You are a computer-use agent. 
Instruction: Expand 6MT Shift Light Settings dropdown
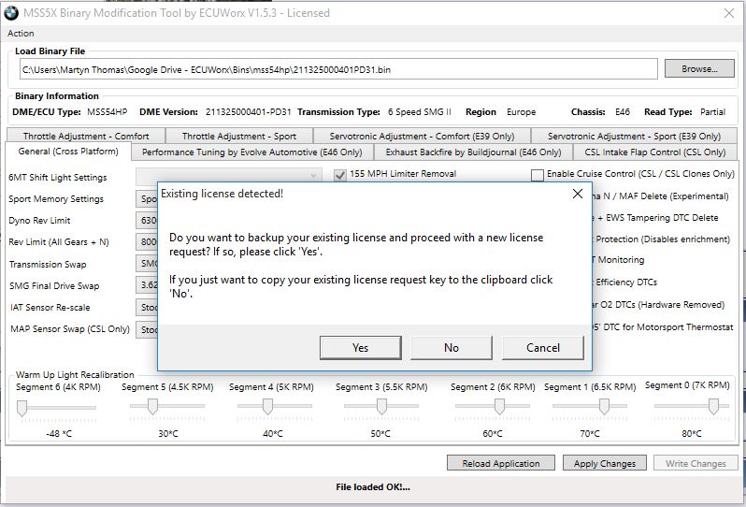(229, 176)
